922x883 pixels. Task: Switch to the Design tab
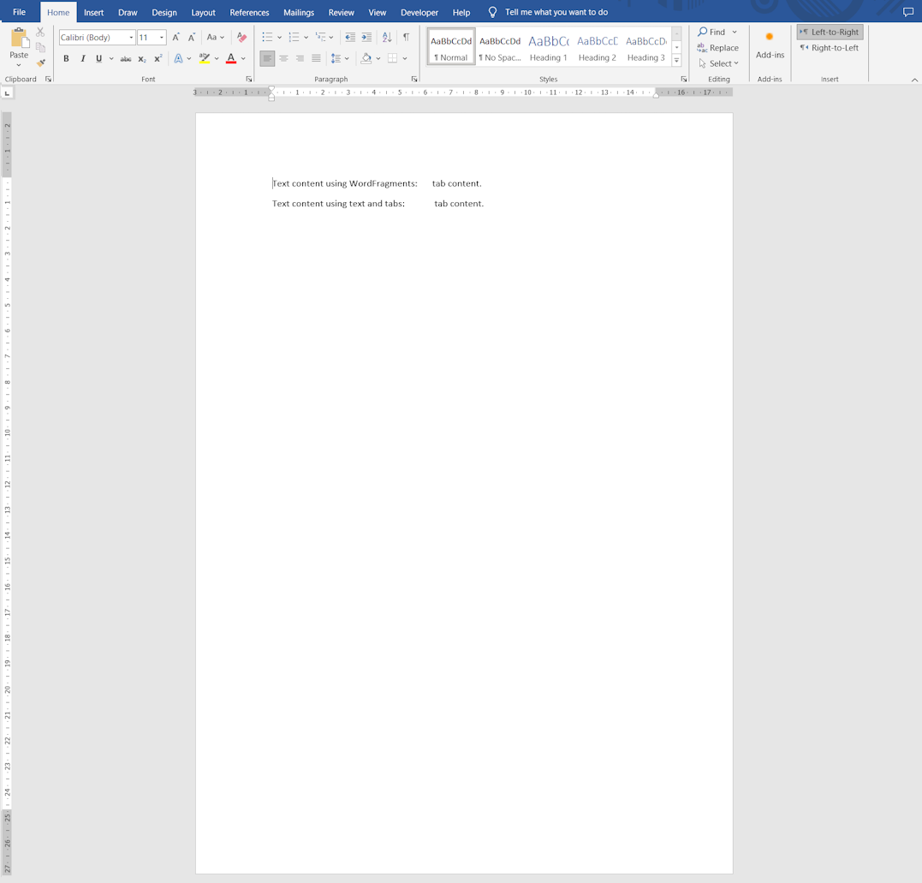coord(164,12)
